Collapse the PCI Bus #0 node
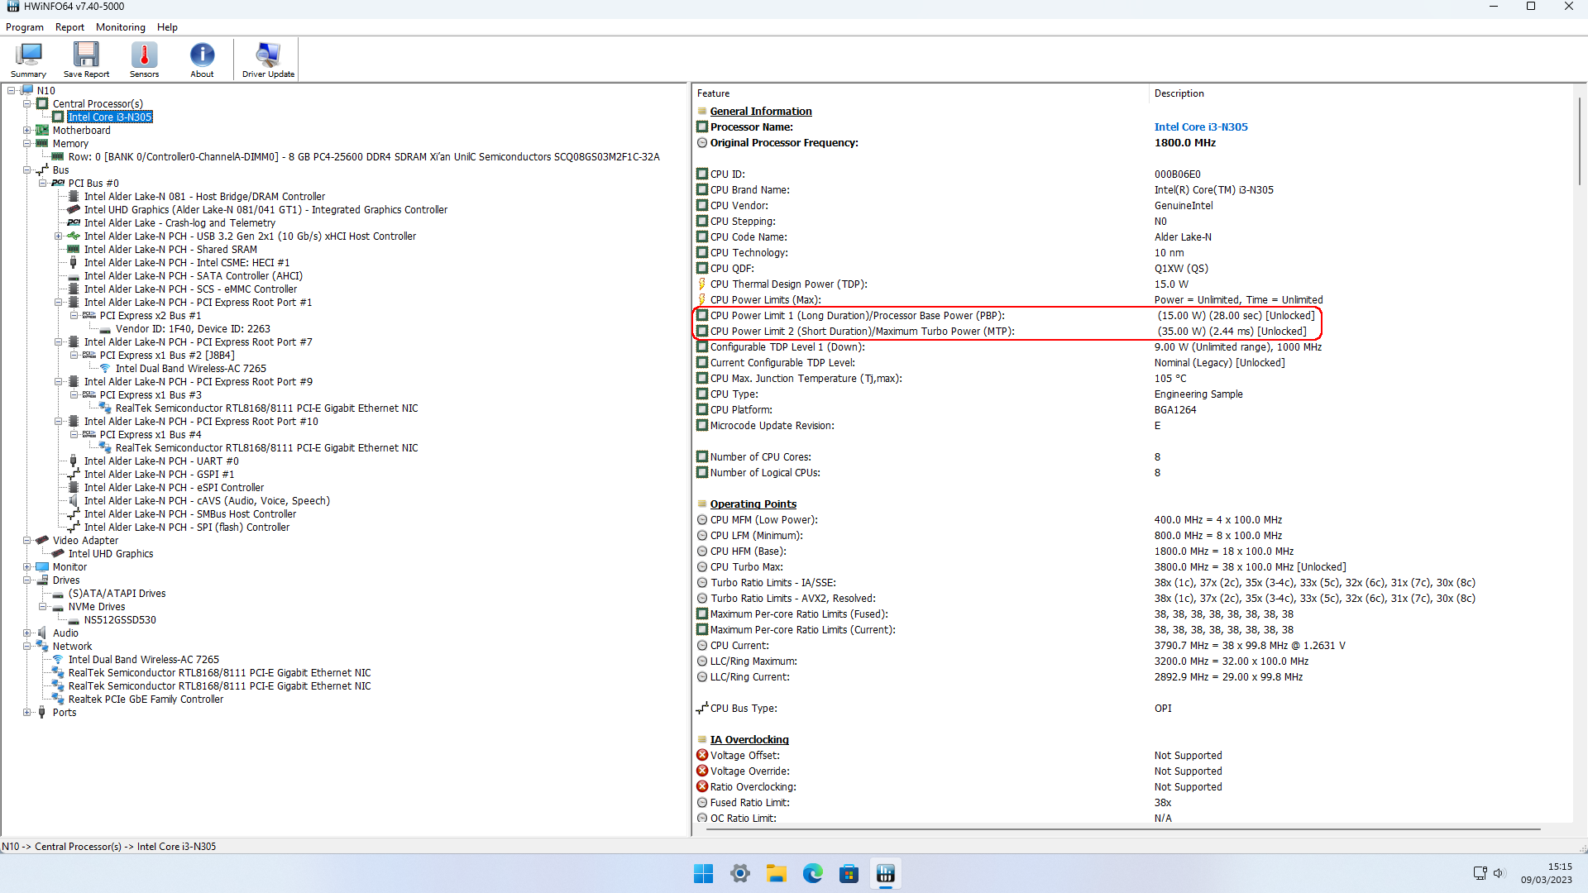This screenshot has width=1588, height=893. pos(43,184)
